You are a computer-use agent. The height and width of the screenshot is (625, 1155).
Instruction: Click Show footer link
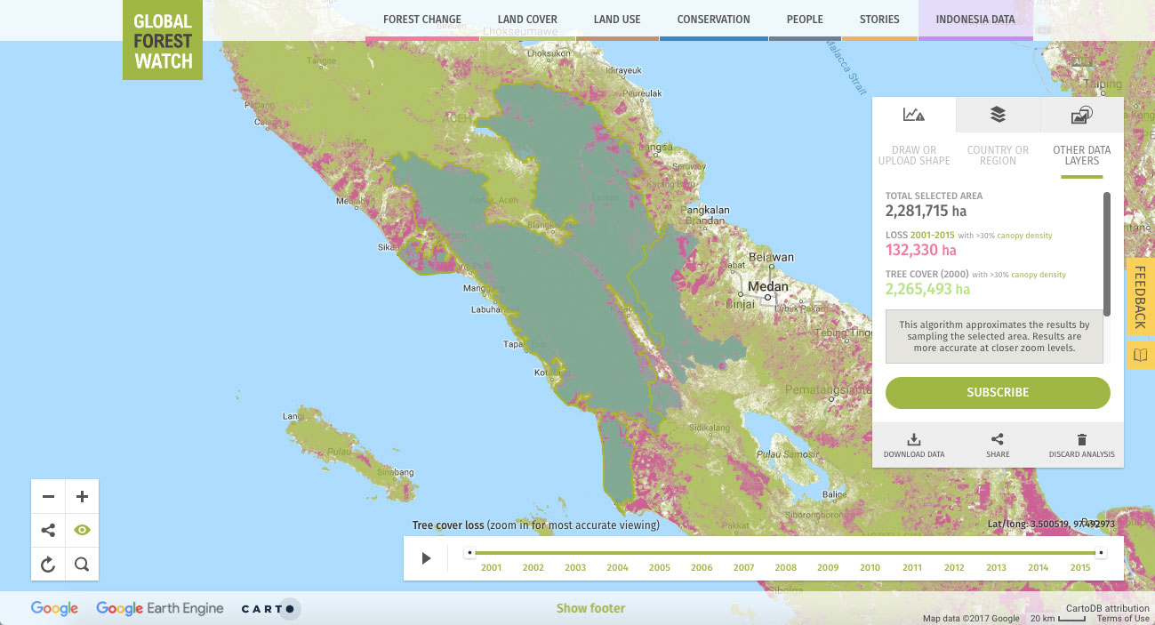coord(590,609)
